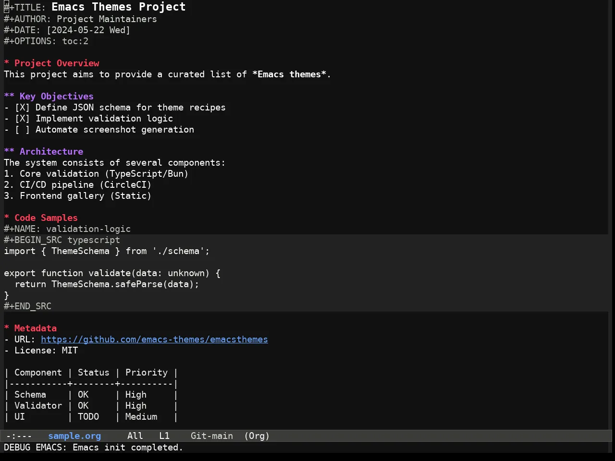
Task: Click the 'DEBUG EMACS: Emacs init completed.' echo message
Action: (94, 448)
